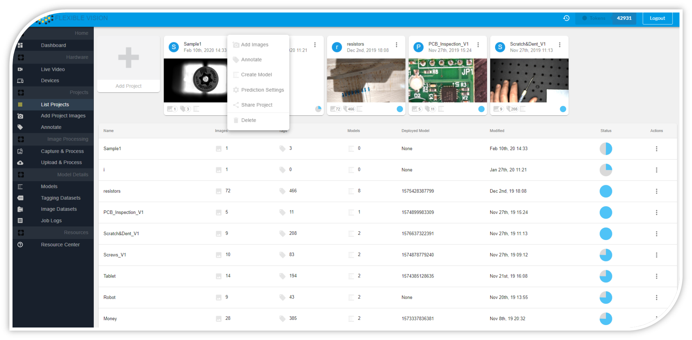Select Create Model in the context menu
Image resolution: width=692 pixels, height=340 pixels.
click(258, 75)
